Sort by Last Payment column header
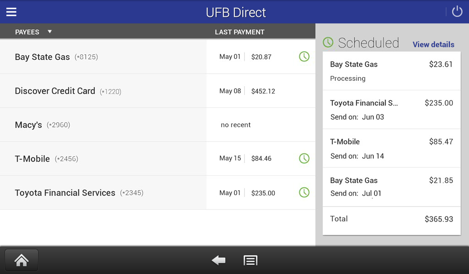Screen dimensions: 469x274 pyautogui.click(x=240, y=32)
